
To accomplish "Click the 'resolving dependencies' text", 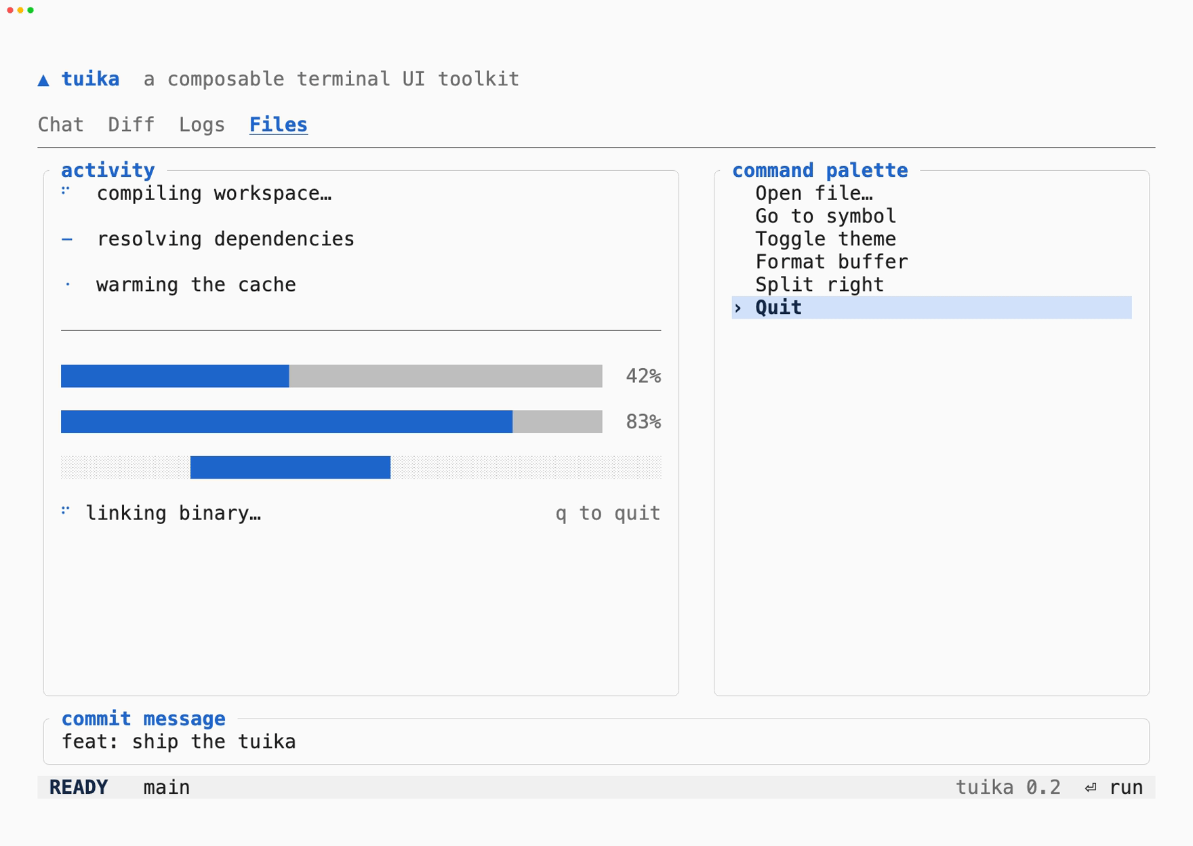I will click(x=226, y=239).
